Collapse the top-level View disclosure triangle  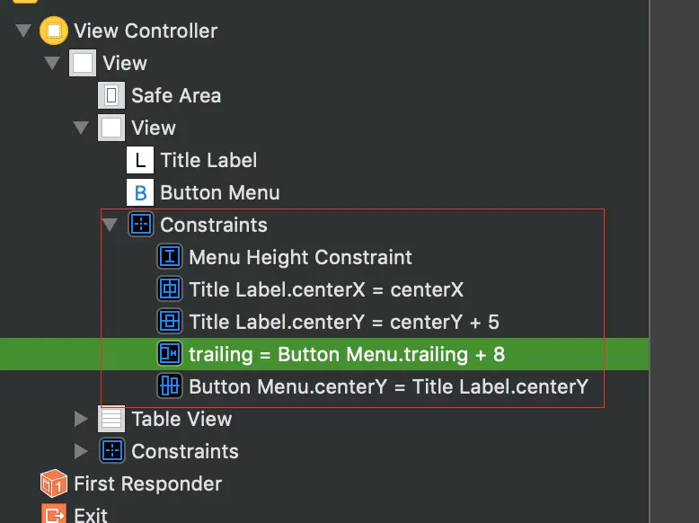pyautogui.click(x=52, y=64)
